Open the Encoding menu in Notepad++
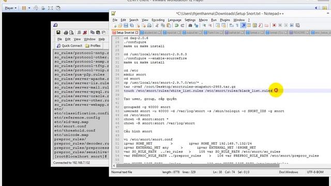331x186 pixels. coord(158,20)
